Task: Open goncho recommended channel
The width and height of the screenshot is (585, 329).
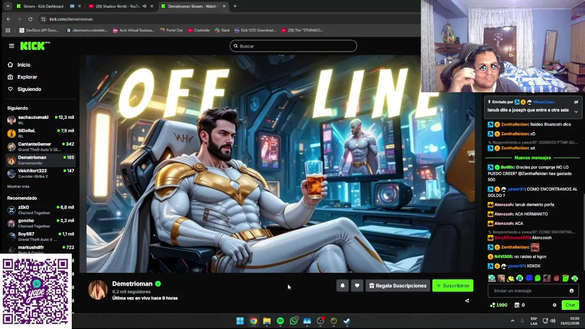Action: point(40,223)
